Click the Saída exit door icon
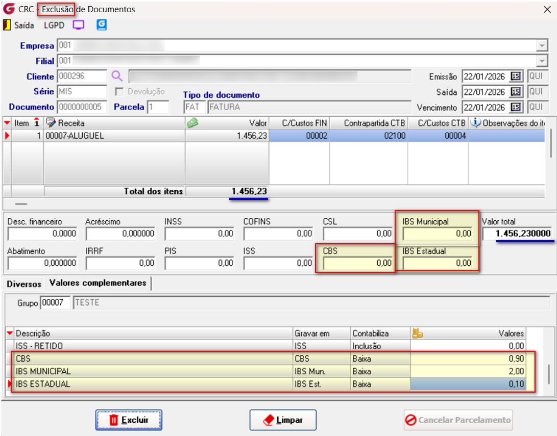This screenshot has height=436, width=557. [7, 25]
